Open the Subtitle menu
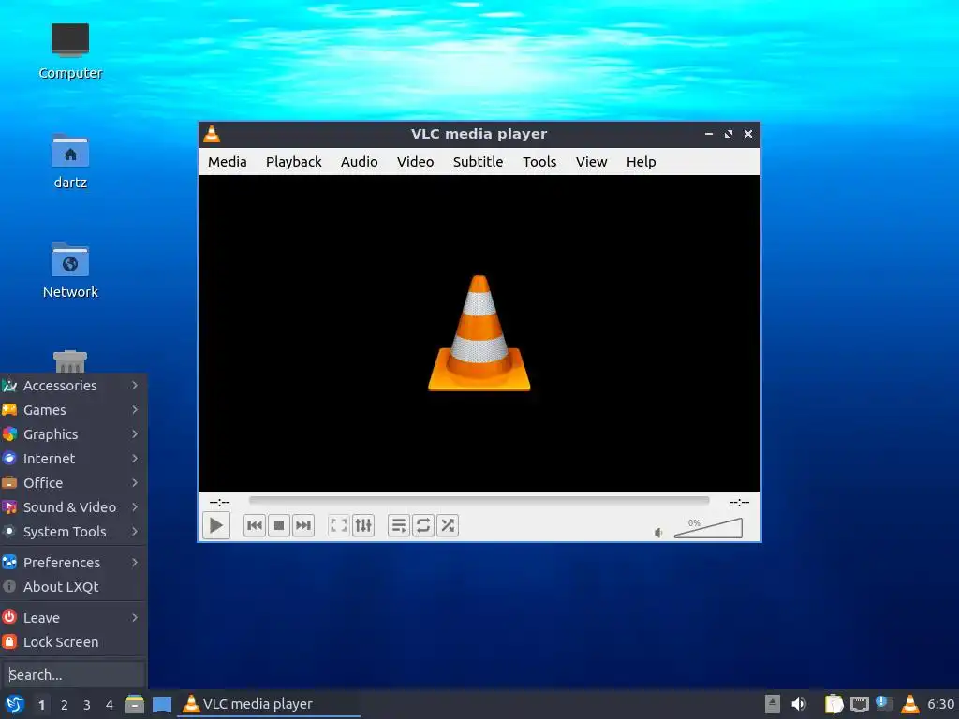The width and height of the screenshot is (959, 719). click(x=478, y=161)
